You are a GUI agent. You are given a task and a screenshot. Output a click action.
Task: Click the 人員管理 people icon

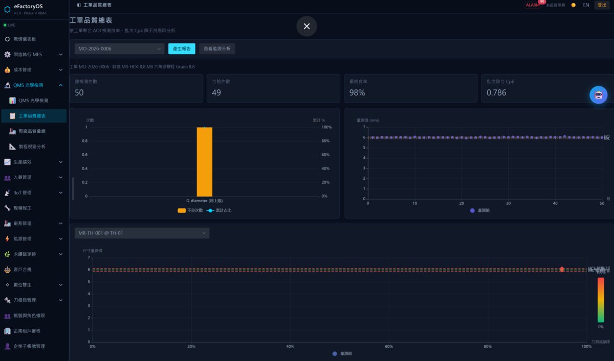(7, 177)
